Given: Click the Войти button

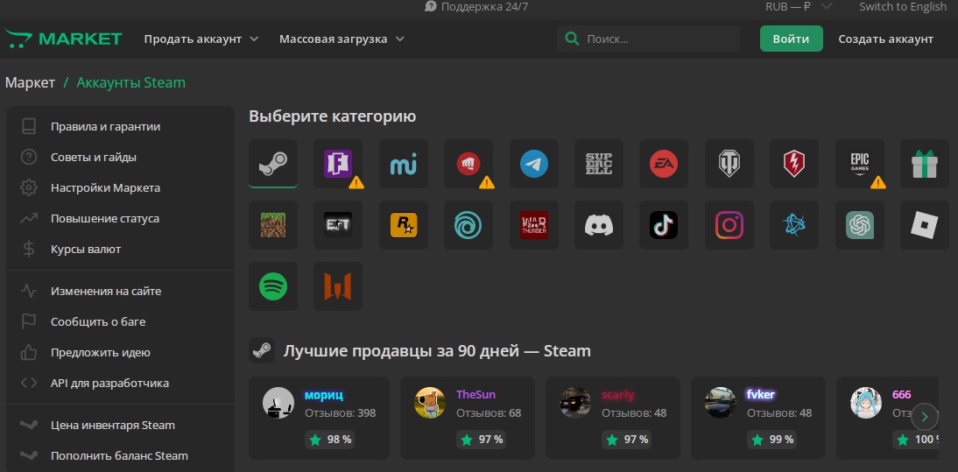Looking at the screenshot, I should pyautogui.click(x=792, y=39).
